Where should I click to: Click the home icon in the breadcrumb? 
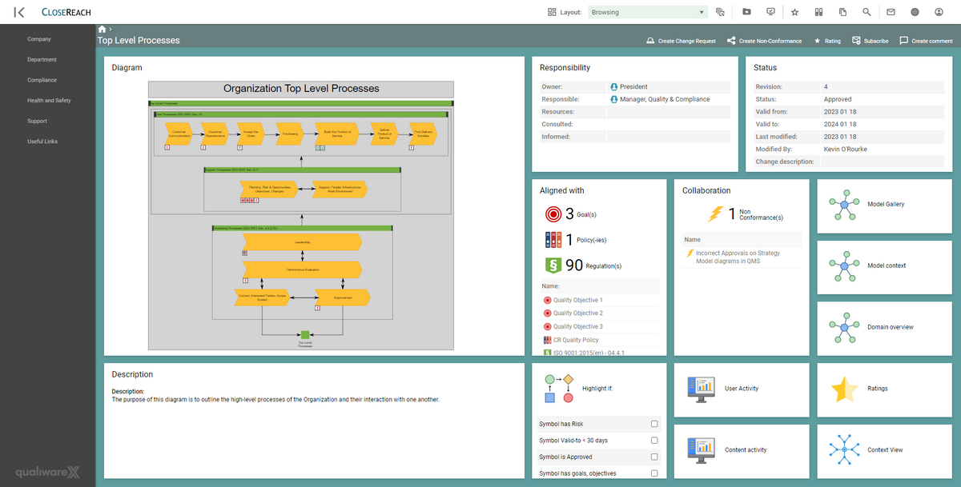(x=101, y=28)
